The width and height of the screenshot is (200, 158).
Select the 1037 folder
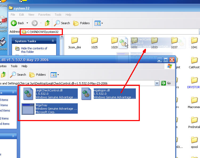coord(174,43)
